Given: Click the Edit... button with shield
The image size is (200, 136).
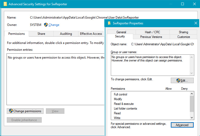Looking at the screenshot, I should (x=182, y=81).
